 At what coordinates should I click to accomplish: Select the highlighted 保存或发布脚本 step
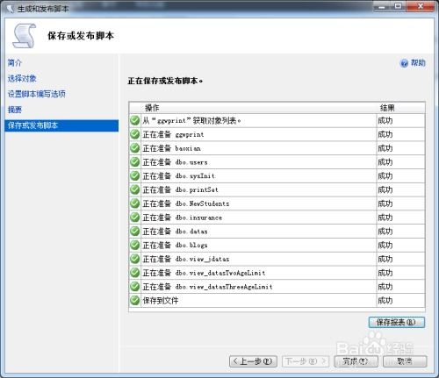coord(61,125)
